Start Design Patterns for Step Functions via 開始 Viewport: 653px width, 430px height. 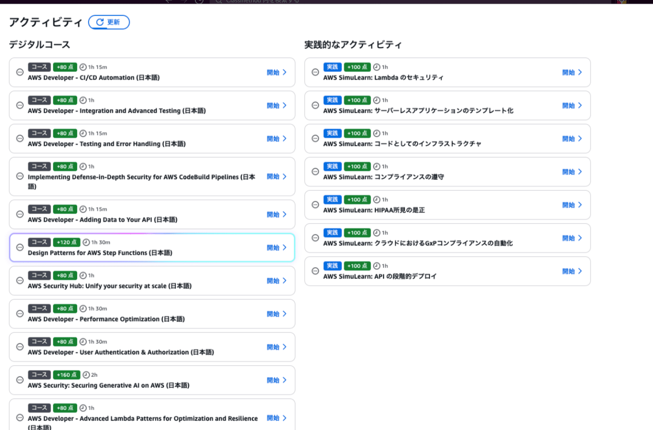[x=277, y=248]
